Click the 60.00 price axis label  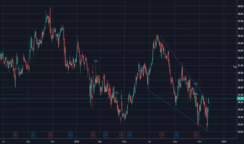pos(240,73)
